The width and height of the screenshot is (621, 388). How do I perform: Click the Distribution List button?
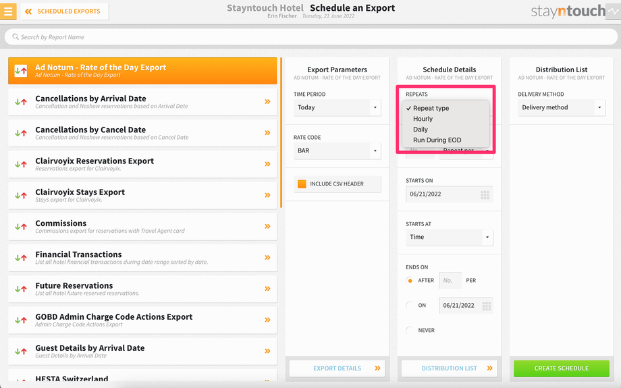point(449,368)
